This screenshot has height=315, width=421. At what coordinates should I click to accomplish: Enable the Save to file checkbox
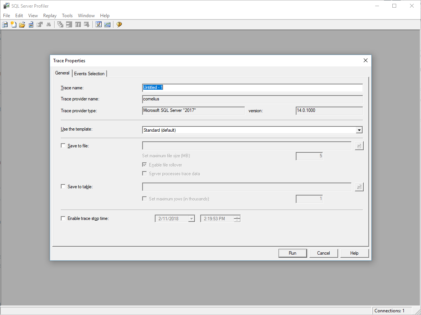tap(63, 146)
